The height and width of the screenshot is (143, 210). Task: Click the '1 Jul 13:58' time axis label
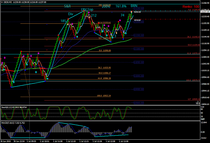[124, 141]
